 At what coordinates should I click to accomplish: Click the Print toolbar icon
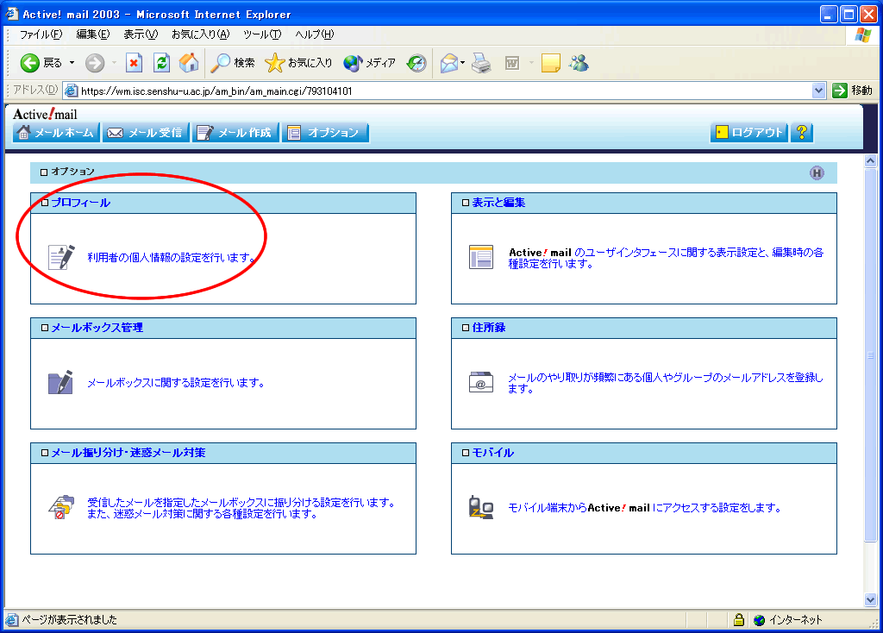pos(481,63)
